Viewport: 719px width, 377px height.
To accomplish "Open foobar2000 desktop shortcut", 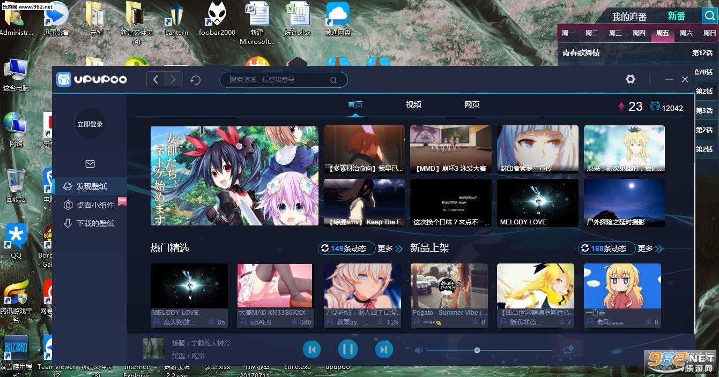I will [217, 20].
